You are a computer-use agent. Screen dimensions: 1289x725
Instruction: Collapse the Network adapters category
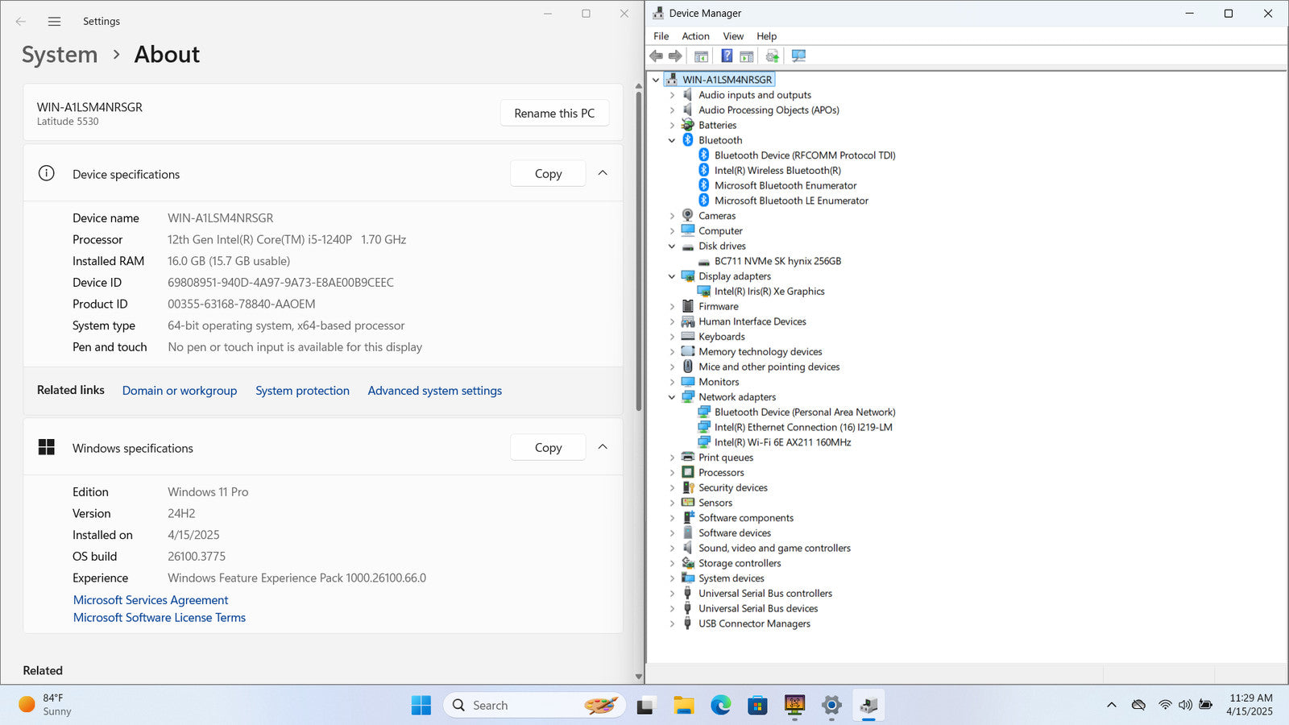[672, 397]
